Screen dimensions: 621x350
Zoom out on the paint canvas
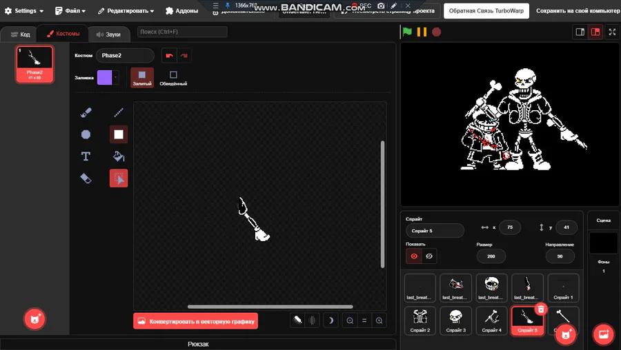click(350, 321)
